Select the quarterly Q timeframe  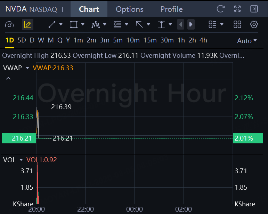coord(60,41)
